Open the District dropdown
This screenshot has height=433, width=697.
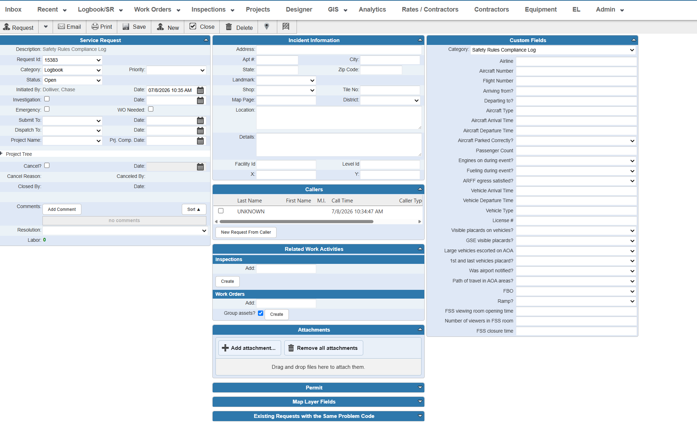pos(390,100)
